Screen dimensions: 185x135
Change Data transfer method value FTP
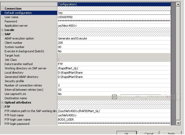114,64
